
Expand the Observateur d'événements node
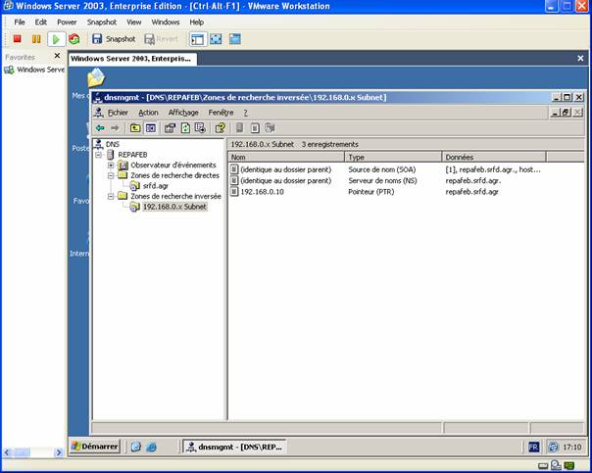pyautogui.click(x=111, y=166)
